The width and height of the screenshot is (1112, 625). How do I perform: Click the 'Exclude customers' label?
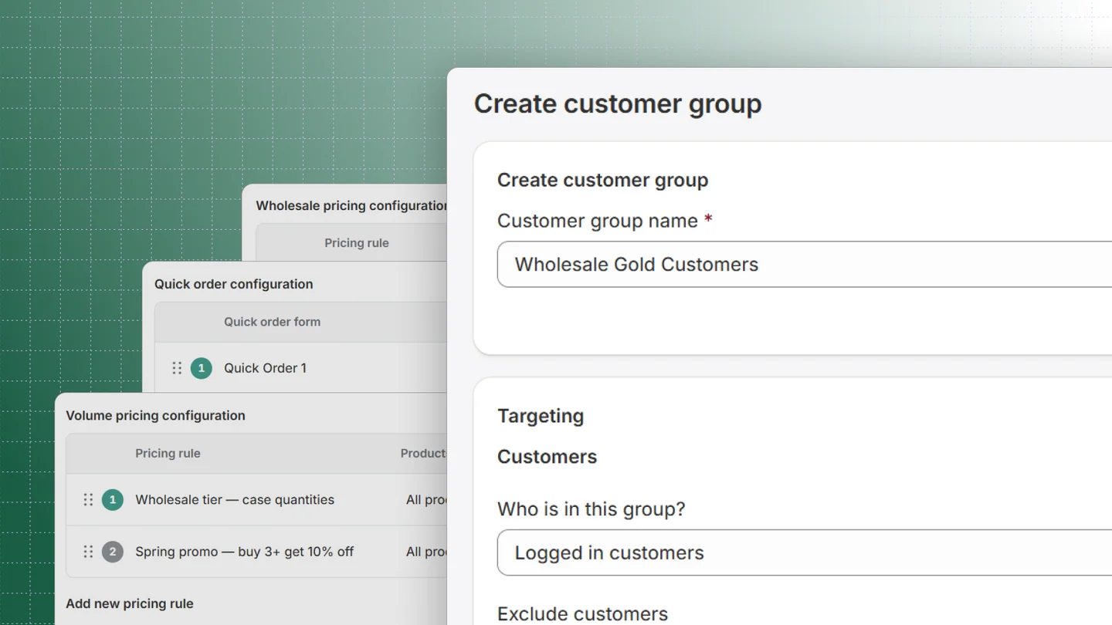pyautogui.click(x=582, y=614)
